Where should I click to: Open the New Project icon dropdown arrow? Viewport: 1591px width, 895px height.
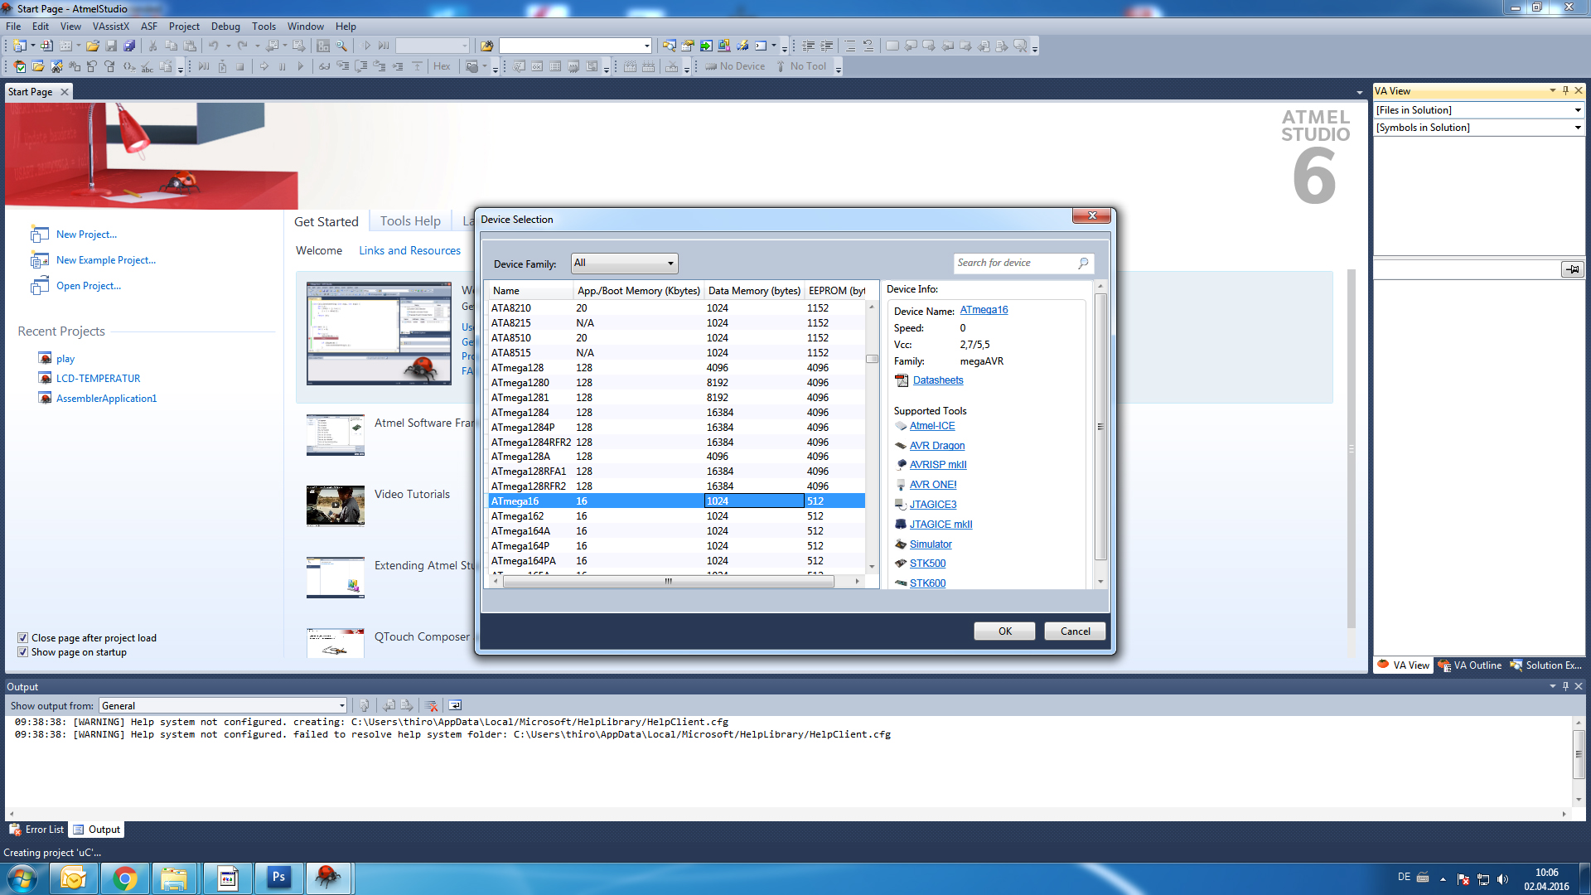[x=33, y=46]
